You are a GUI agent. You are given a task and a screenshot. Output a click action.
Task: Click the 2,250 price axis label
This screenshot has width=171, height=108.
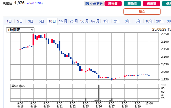click(x=165, y=34)
